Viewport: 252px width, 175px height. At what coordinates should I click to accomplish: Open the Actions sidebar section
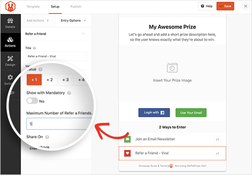pyautogui.click(x=10, y=42)
